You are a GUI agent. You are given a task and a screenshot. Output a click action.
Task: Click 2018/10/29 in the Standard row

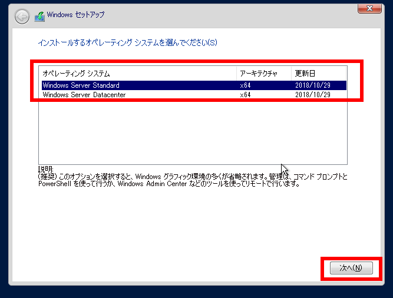pos(312,85)
